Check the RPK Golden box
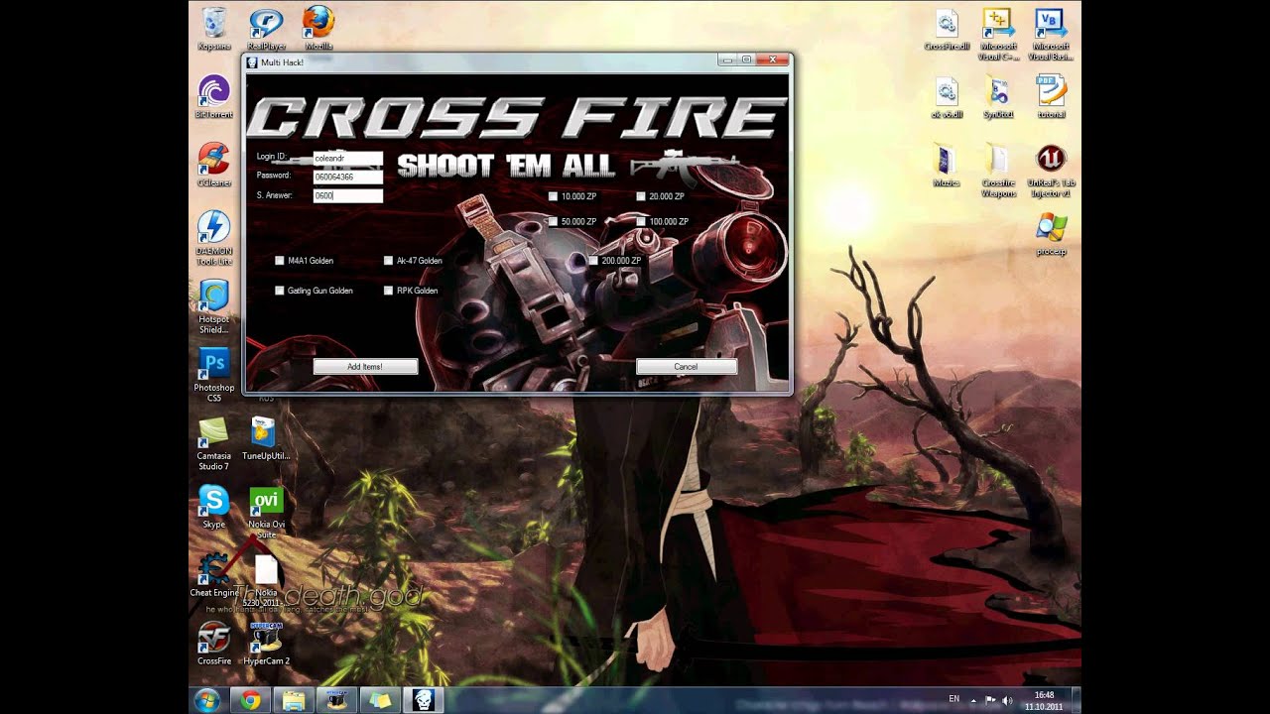This screenshot has width=1270, height=714. tap(389, 291)
